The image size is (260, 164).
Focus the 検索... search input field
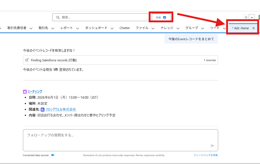point(101,17)
